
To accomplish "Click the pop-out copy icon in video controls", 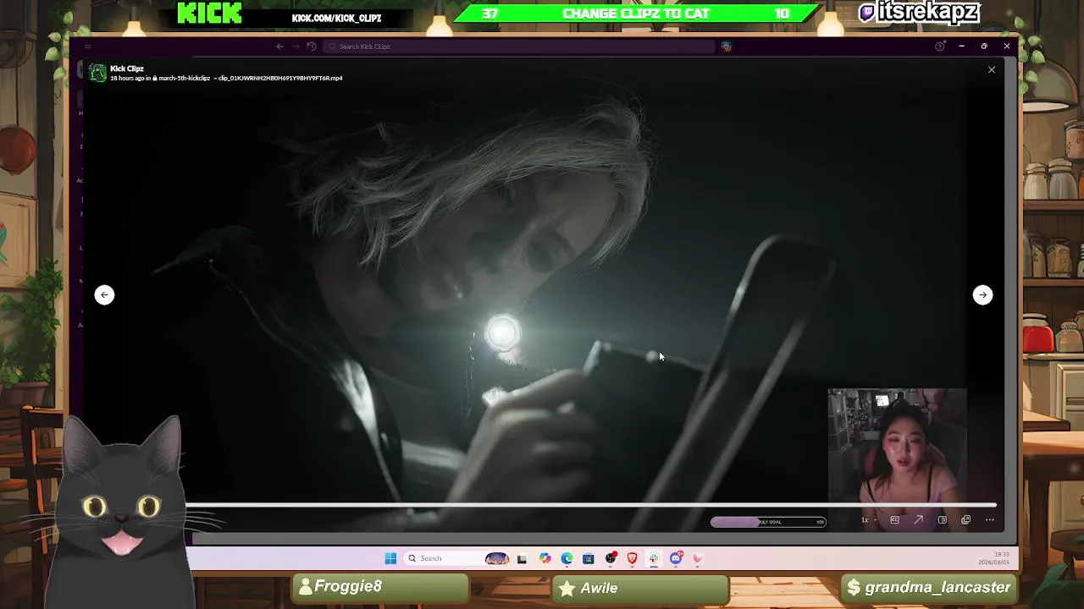I will [x=965, y=520].
